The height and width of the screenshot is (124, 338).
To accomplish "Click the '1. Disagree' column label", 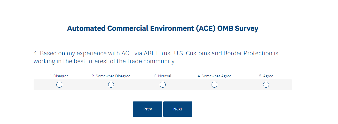I will (x=59, y=76).
